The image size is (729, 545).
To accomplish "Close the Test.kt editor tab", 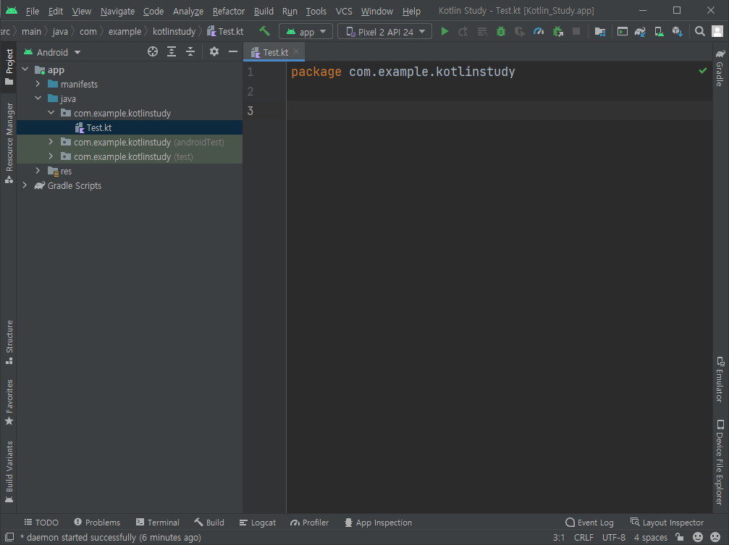I will pos(296,51).
